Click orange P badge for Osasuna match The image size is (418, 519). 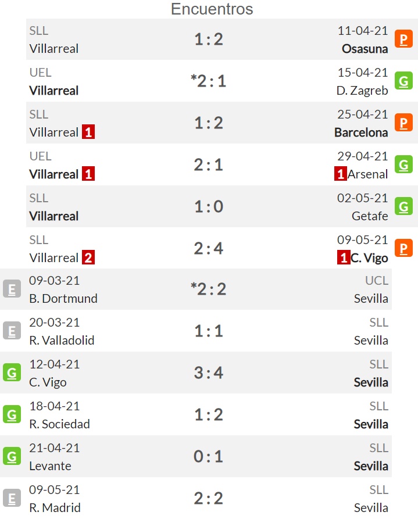[x=403, y=39]
